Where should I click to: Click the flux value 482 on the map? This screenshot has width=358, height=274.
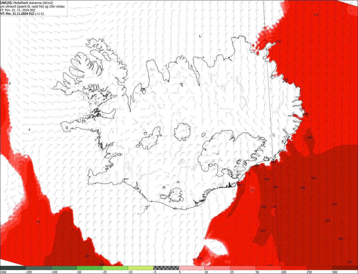[257, 166]
